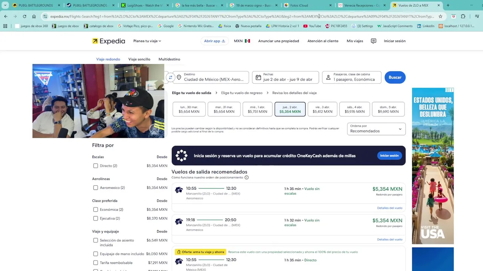Select the 'mié., 1 abr. $5,751 MXN' date
The height and width of the screenshot is (271, 483).
coord(257,109)
